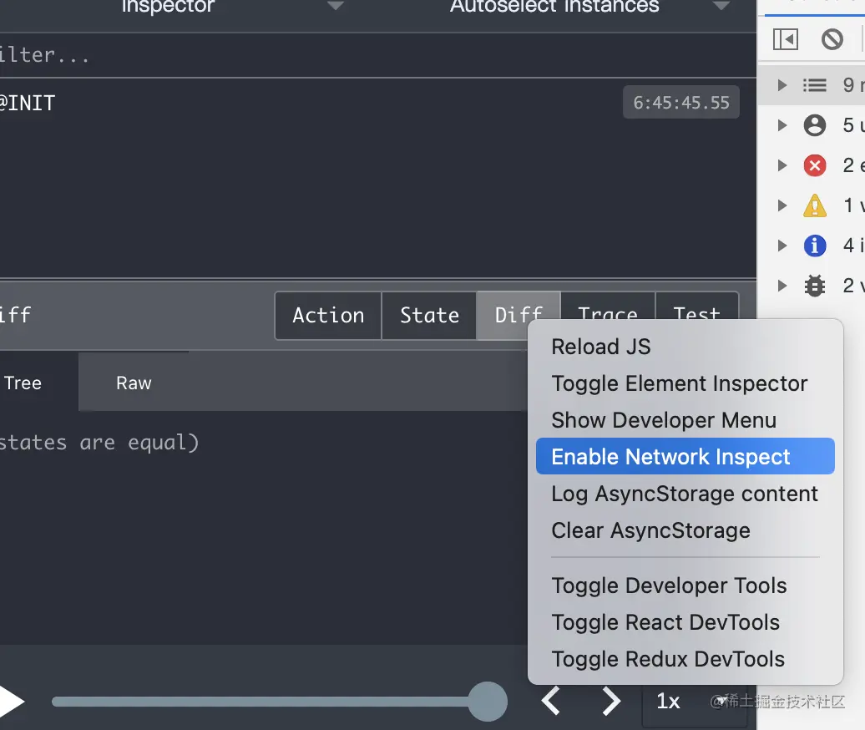The image size is (865, 730).
Task: Choose Toggle Element Inspector
Action: (x=685, y=383)
